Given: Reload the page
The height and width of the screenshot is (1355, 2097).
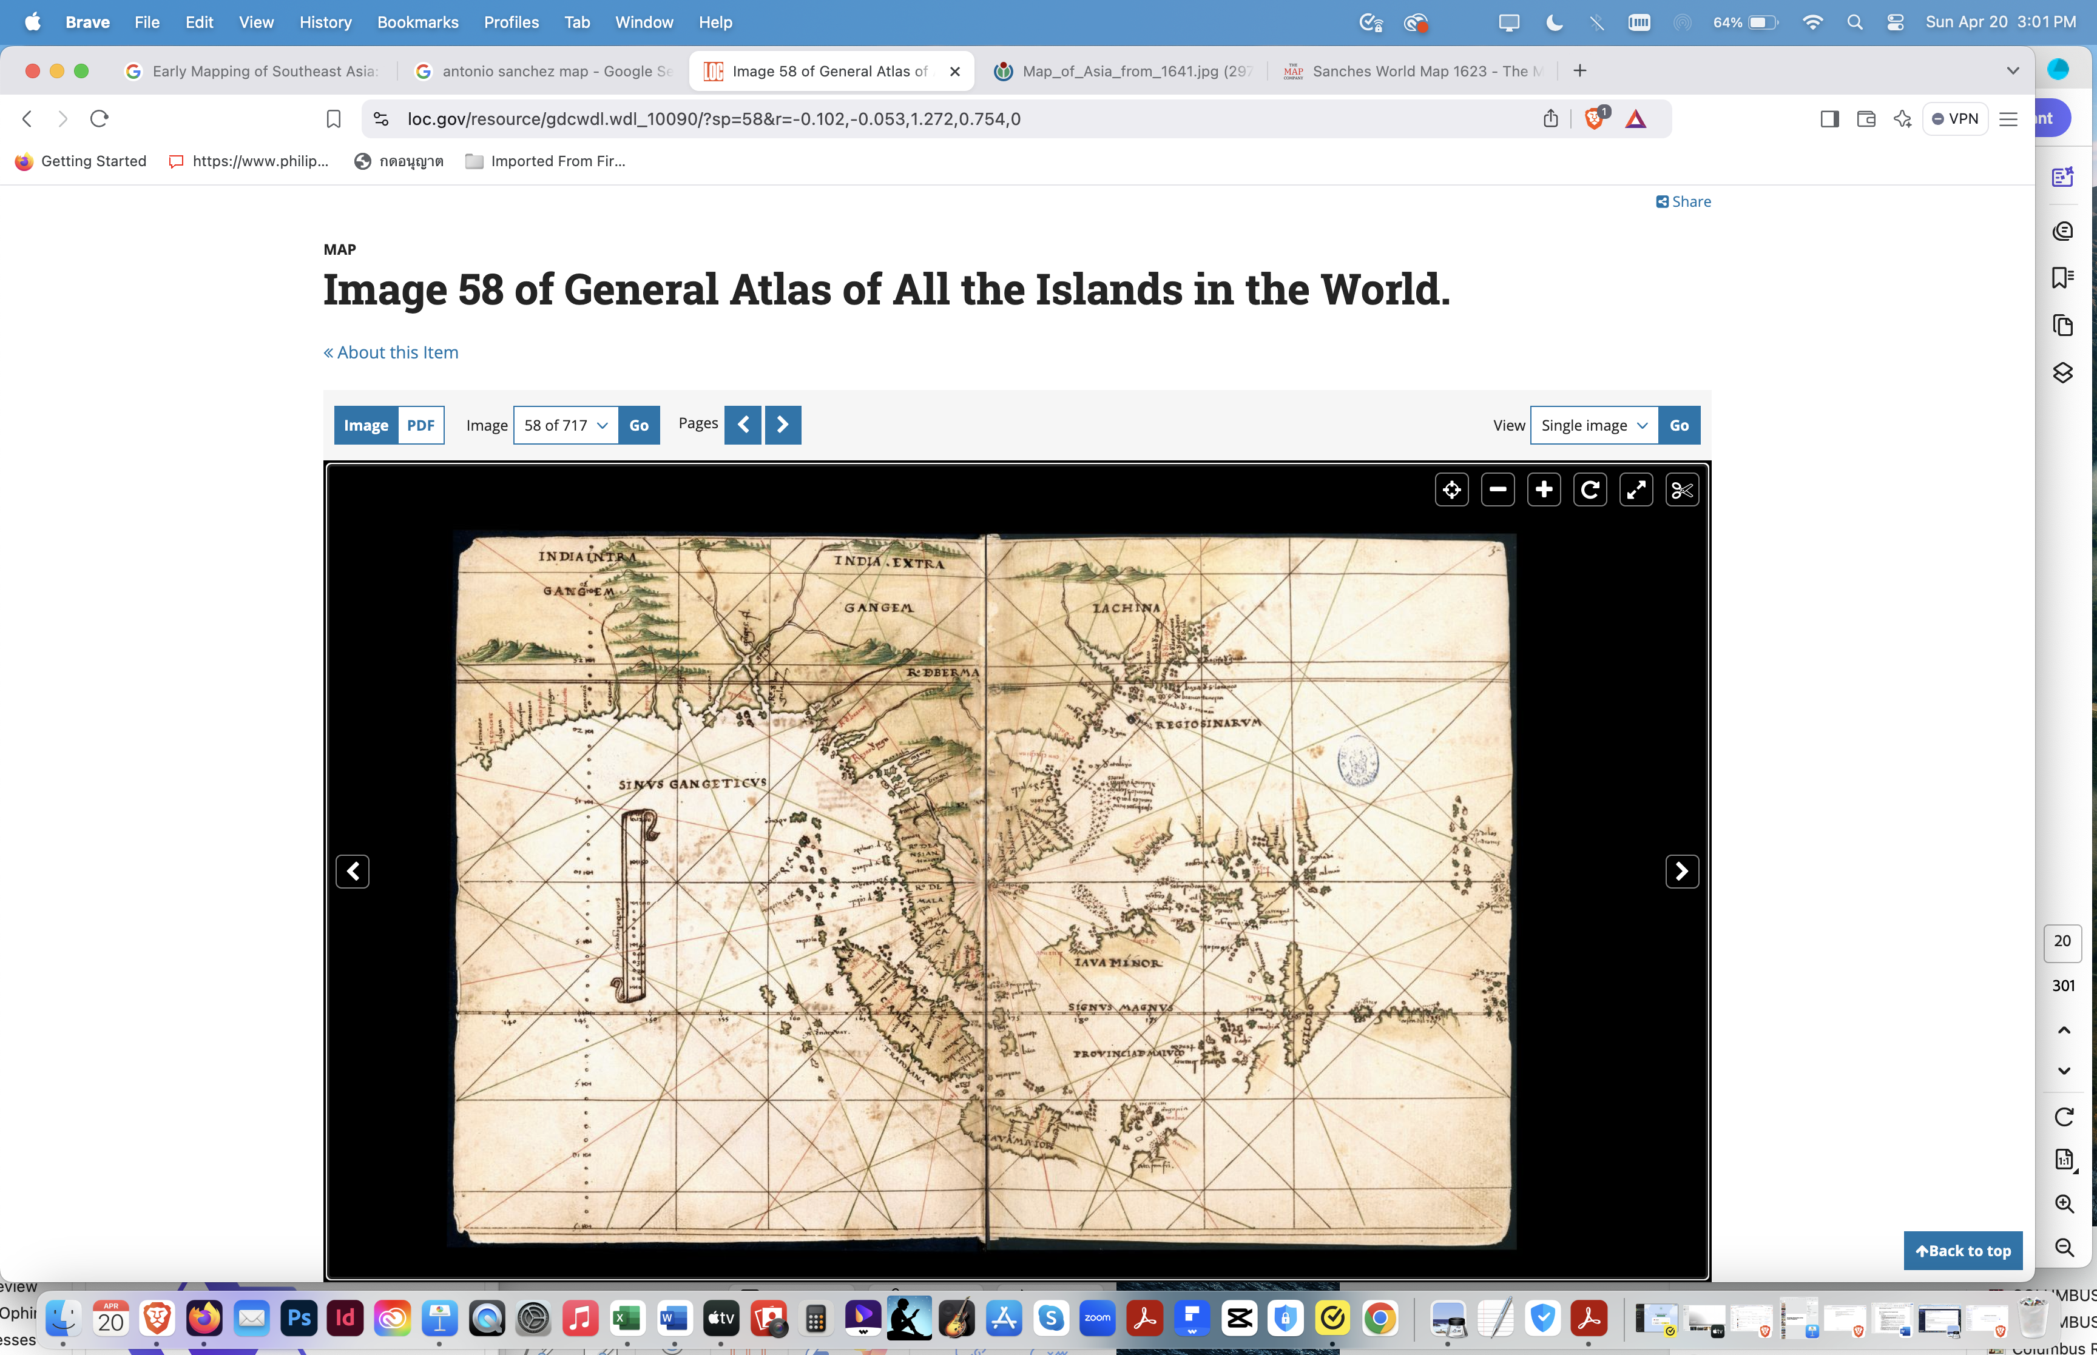Looking at the screenshot, I should tap(100, 119).
